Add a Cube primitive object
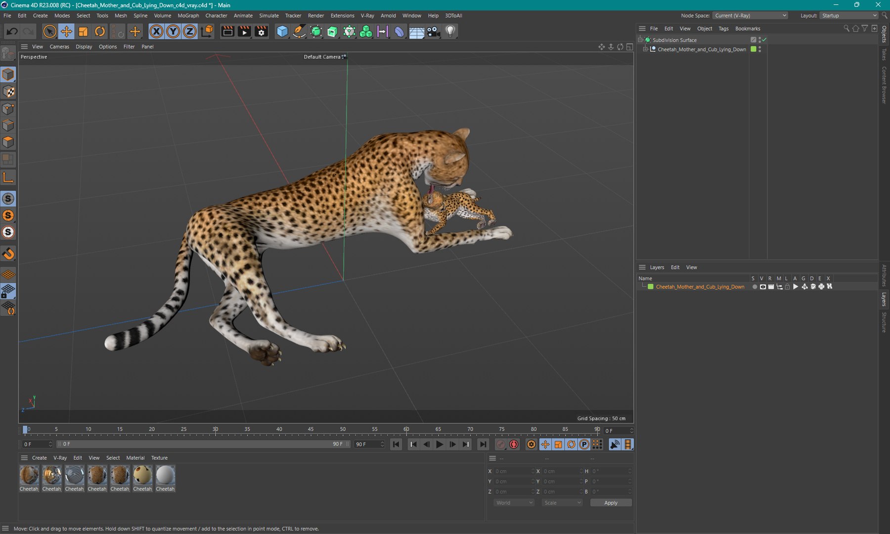 (x=282, y=32)
